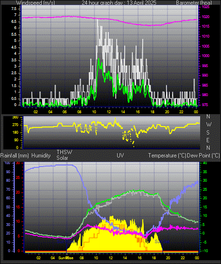Select the 5.5 windspeed axis value
Viewport: 221px width, 264px height.
coord(14,34)
